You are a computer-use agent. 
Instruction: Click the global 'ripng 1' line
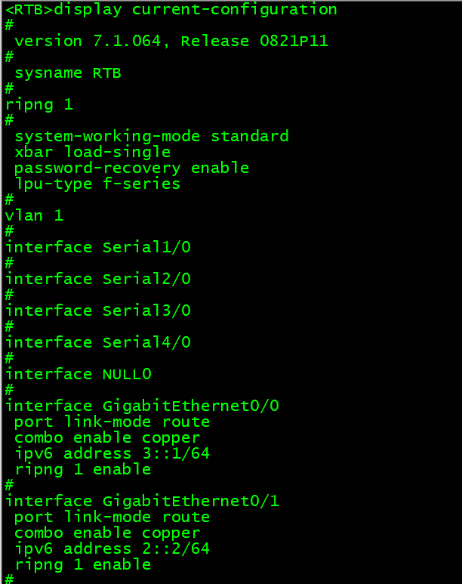(x=39, y=105)
